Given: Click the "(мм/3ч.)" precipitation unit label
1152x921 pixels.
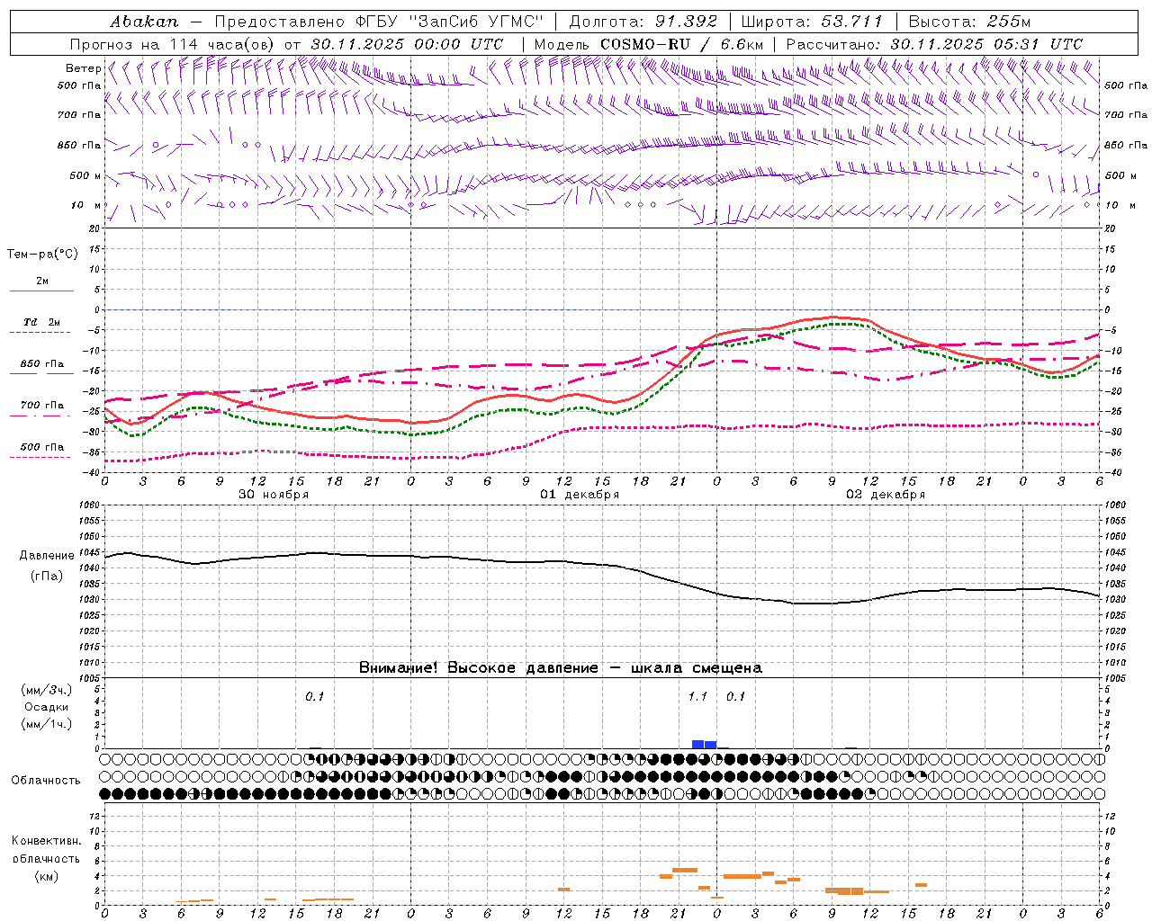Looking at the screenshot, I should point(47,690).
